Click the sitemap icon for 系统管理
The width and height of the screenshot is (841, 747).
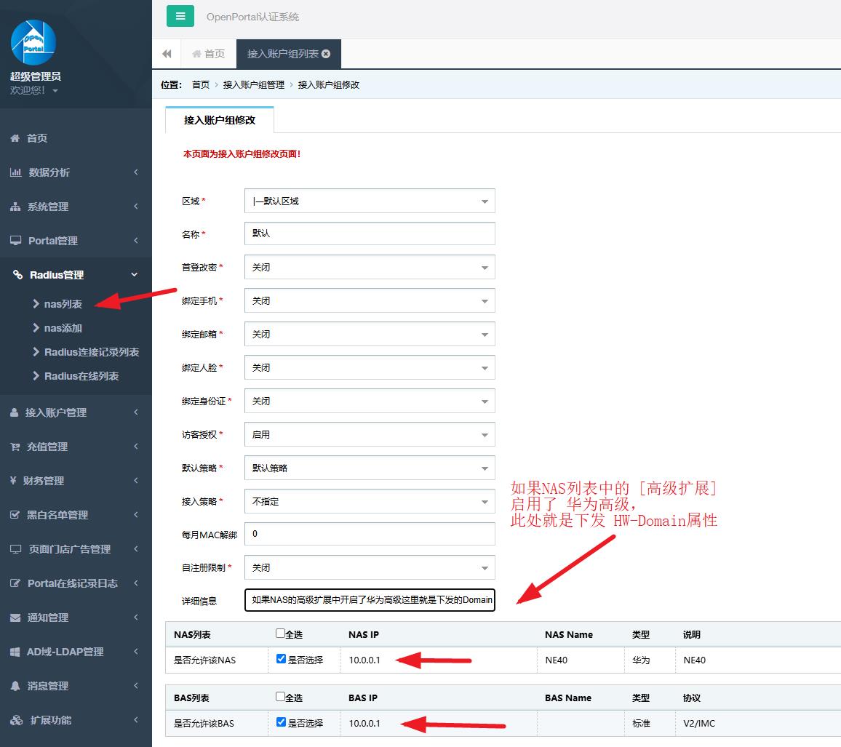(15, 207)
